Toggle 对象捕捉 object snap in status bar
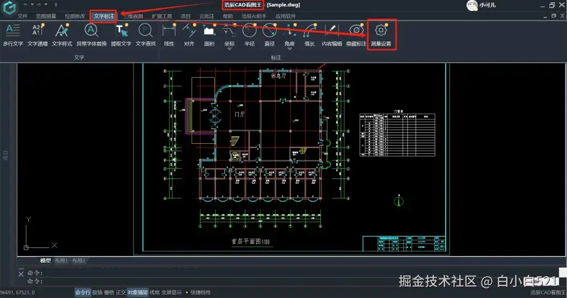Screen dimensions: 567x298 pos(138,292)
